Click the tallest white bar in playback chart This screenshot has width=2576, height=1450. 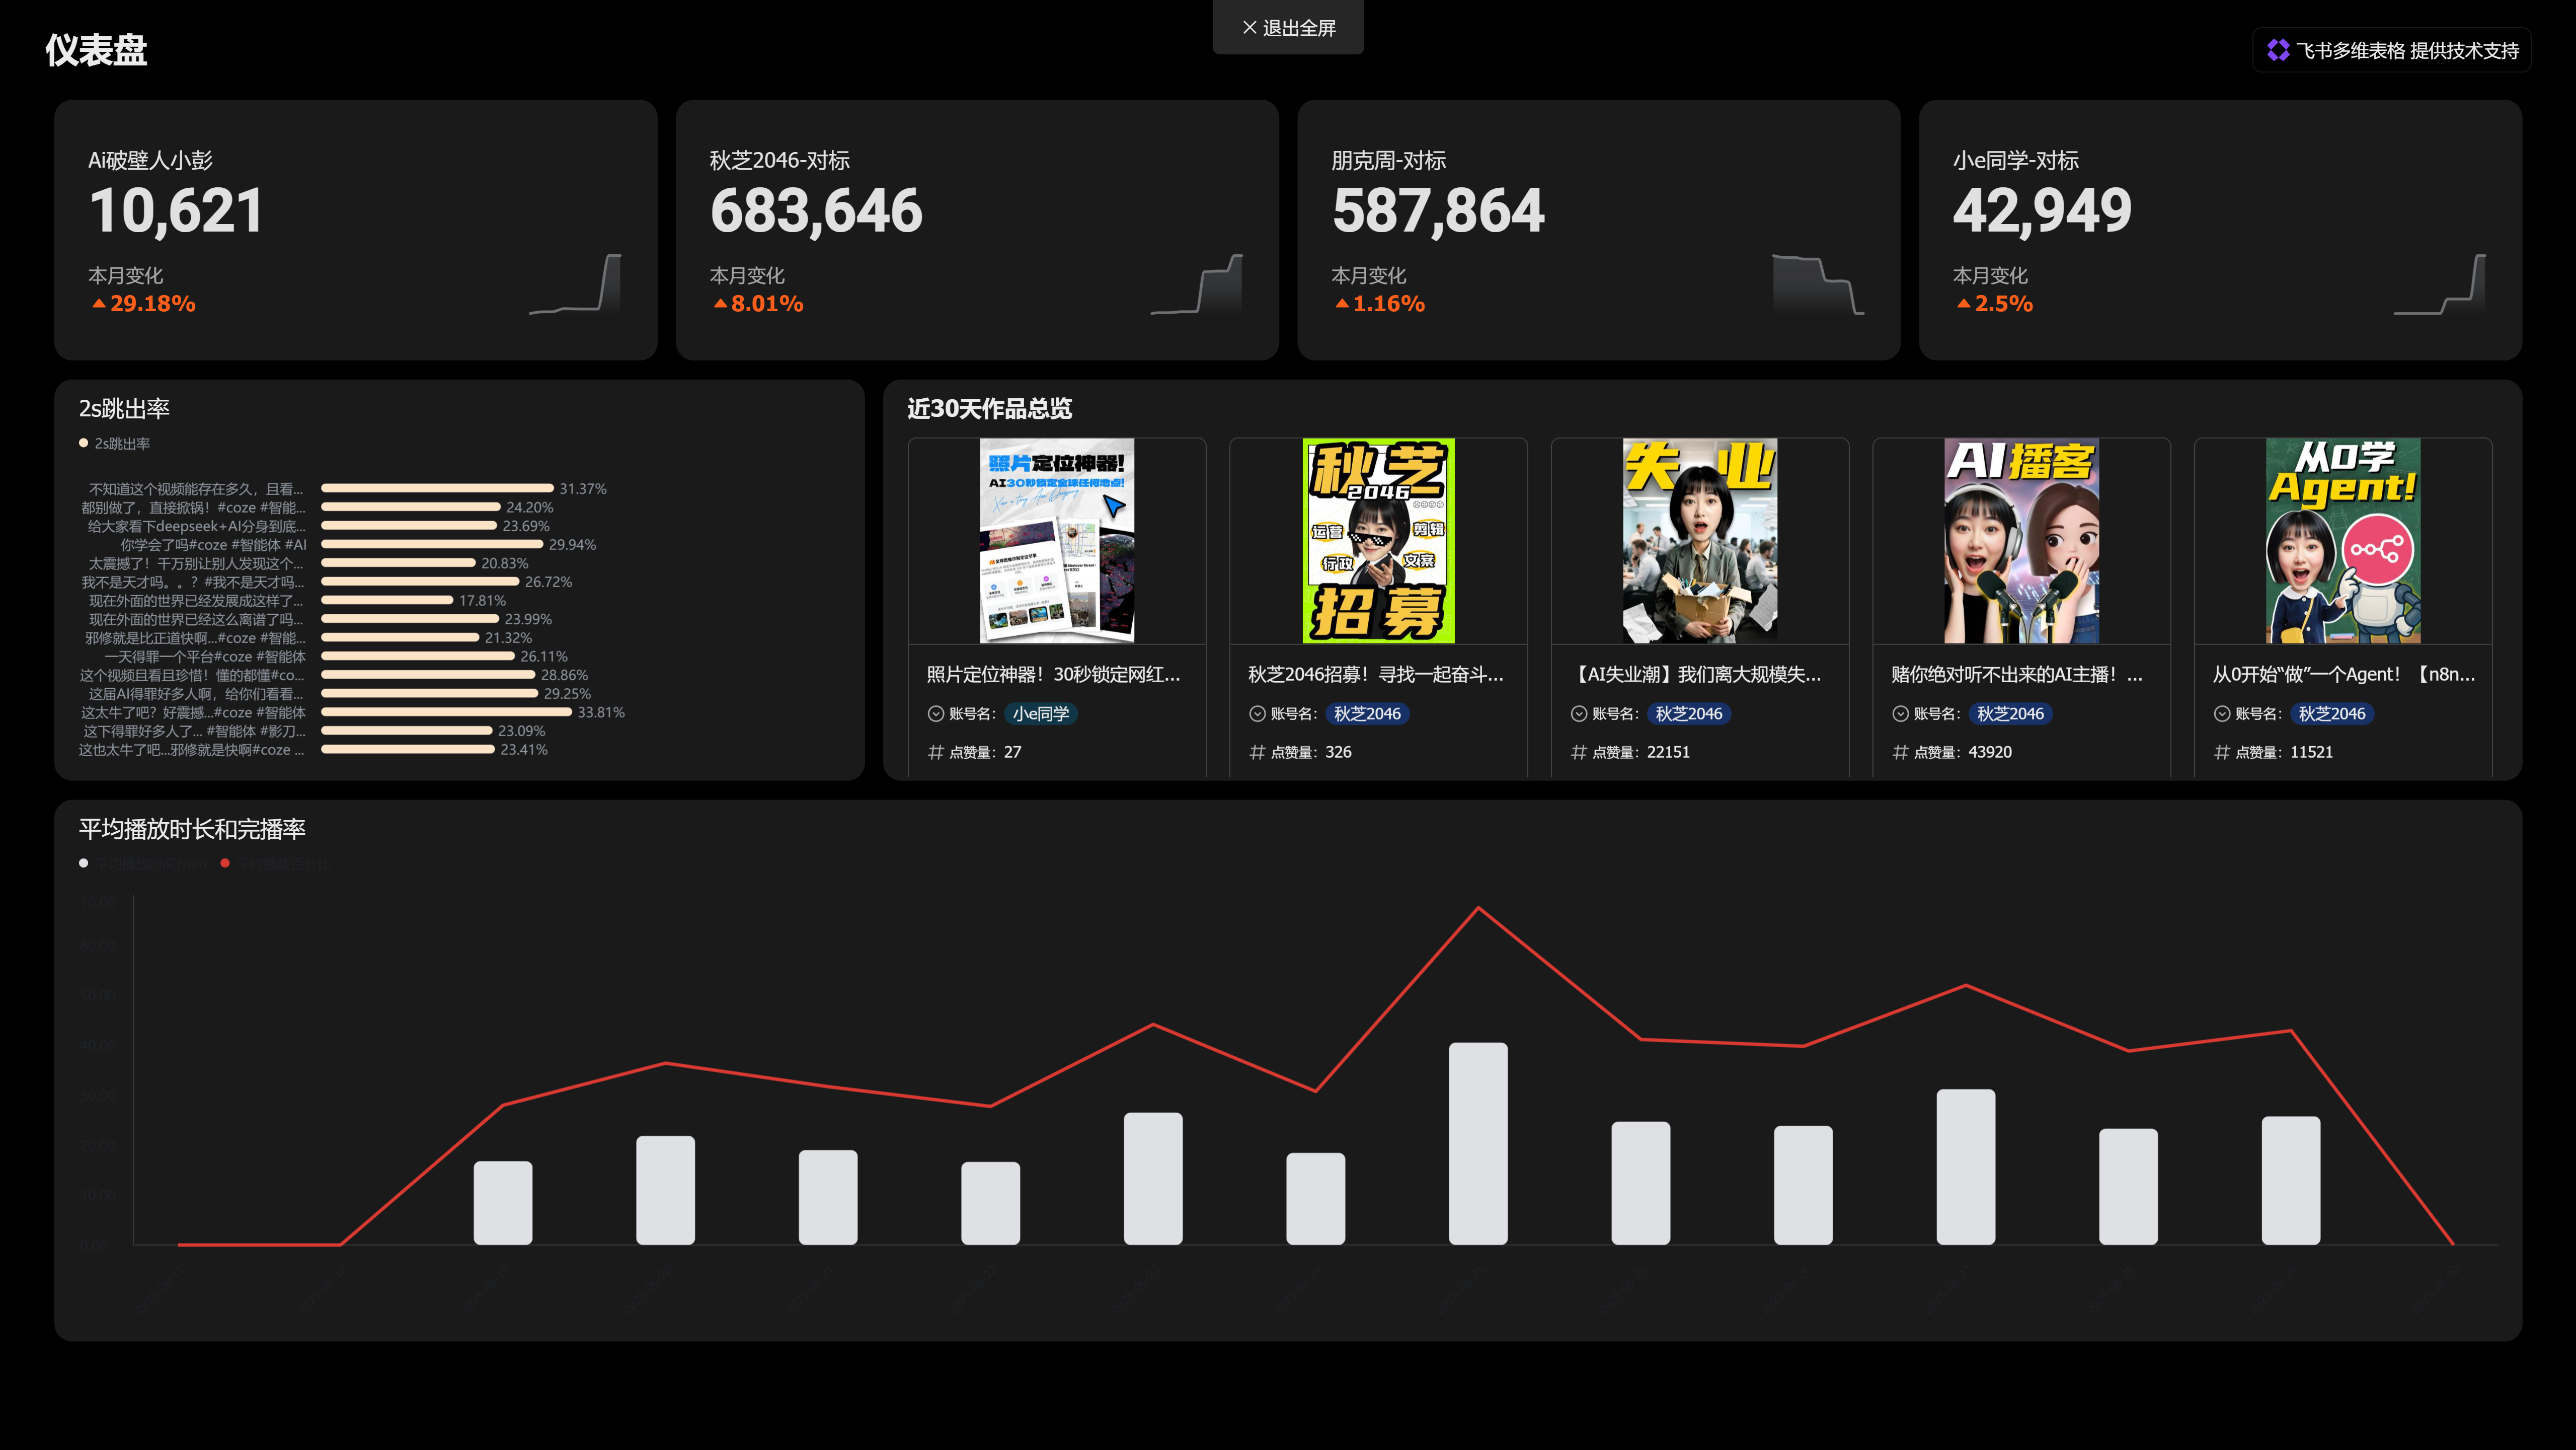1478,1144
